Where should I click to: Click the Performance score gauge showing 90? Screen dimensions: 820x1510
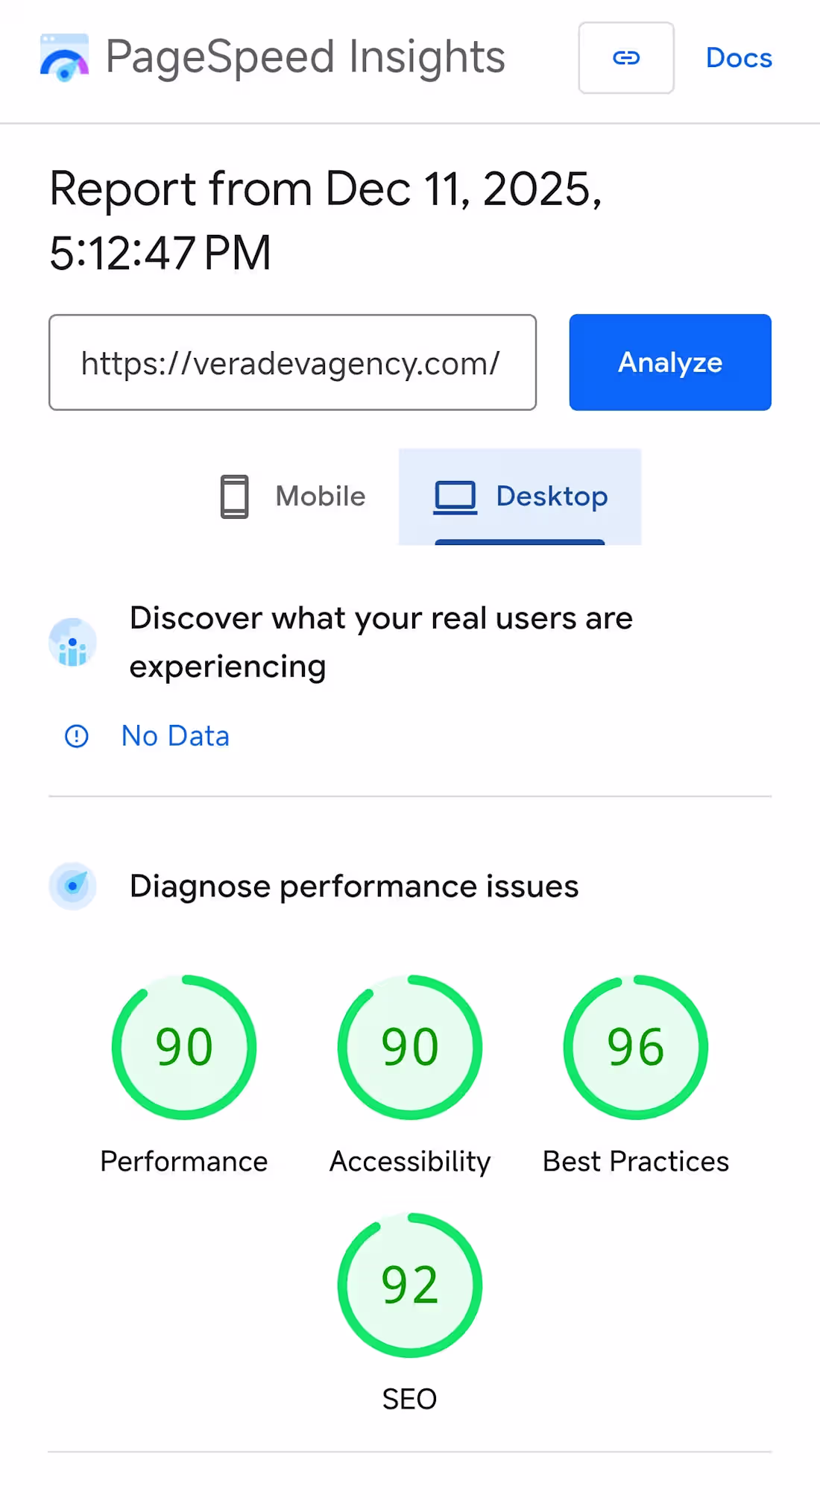click(x=184, y=1047)
